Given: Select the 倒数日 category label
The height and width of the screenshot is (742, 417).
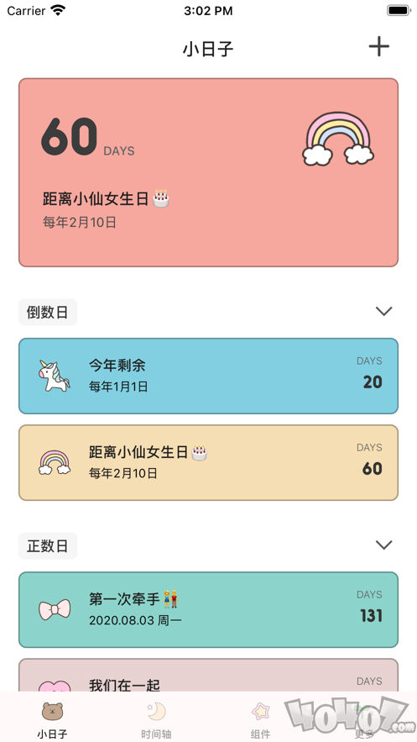Looking at the screenshot, I should tap(48, 313).
